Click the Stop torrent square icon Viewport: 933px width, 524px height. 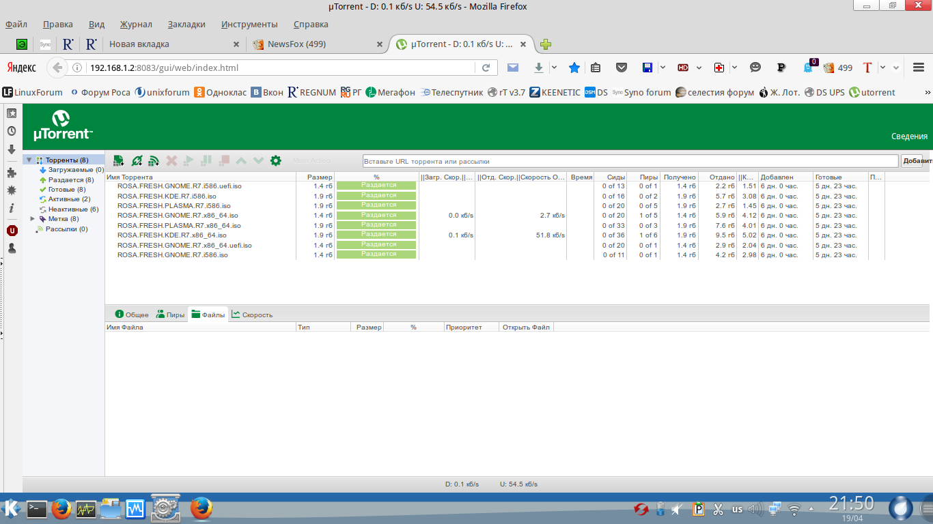click(x=224, y=161)
